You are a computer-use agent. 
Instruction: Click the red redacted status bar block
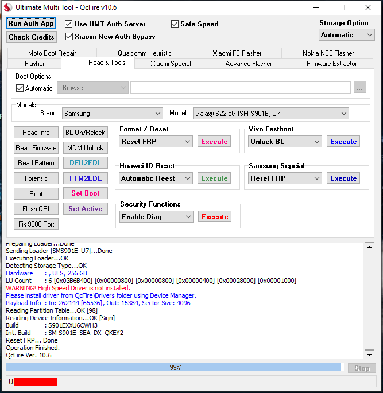pos(36,382)
